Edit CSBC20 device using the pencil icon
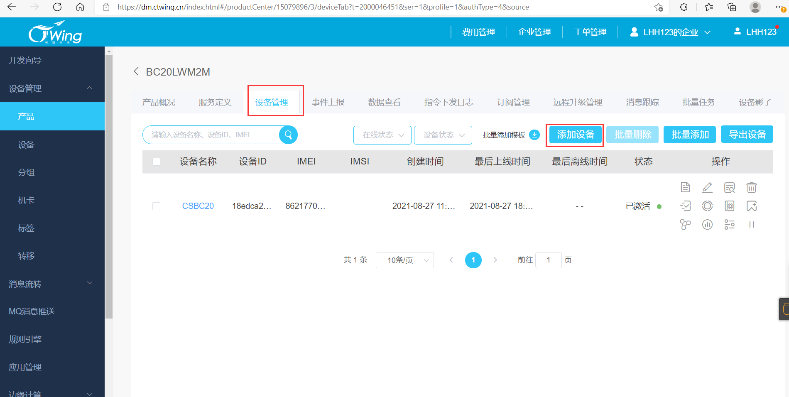789x397 pixels. (707, 187)
